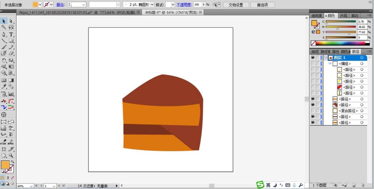Viewport: 374px width, 189px height.
Task: Select the Paintbrush tool
Action: pos(4,47)
